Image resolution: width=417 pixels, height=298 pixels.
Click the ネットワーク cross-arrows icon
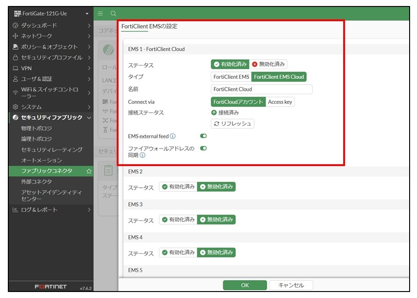(15, 36)
